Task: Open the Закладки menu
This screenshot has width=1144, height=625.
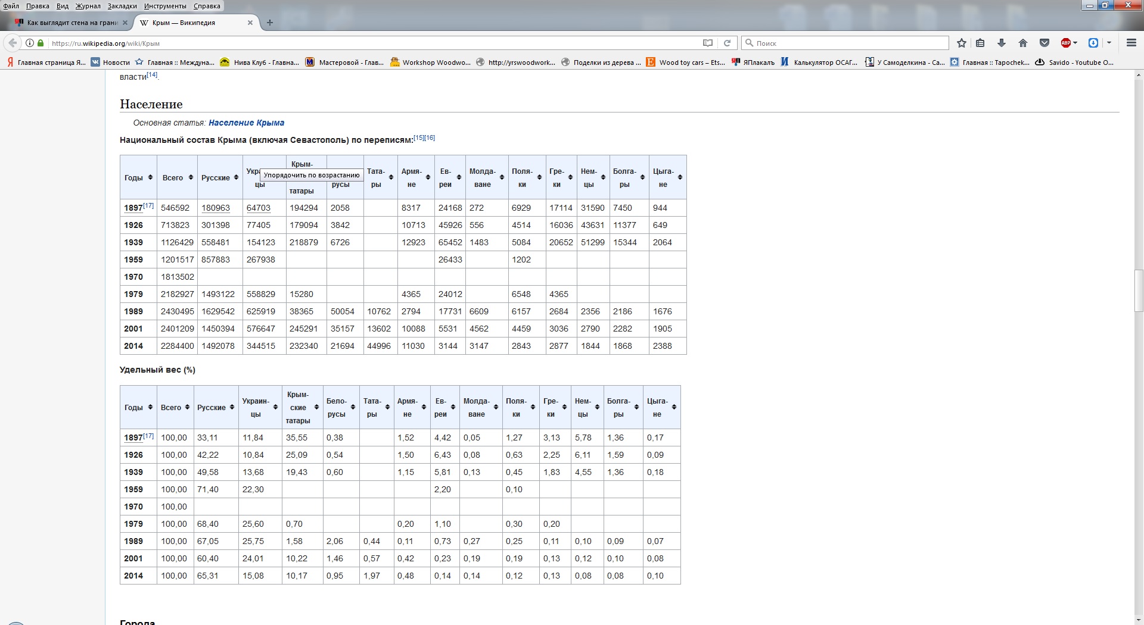Action: tap(122, 6)
